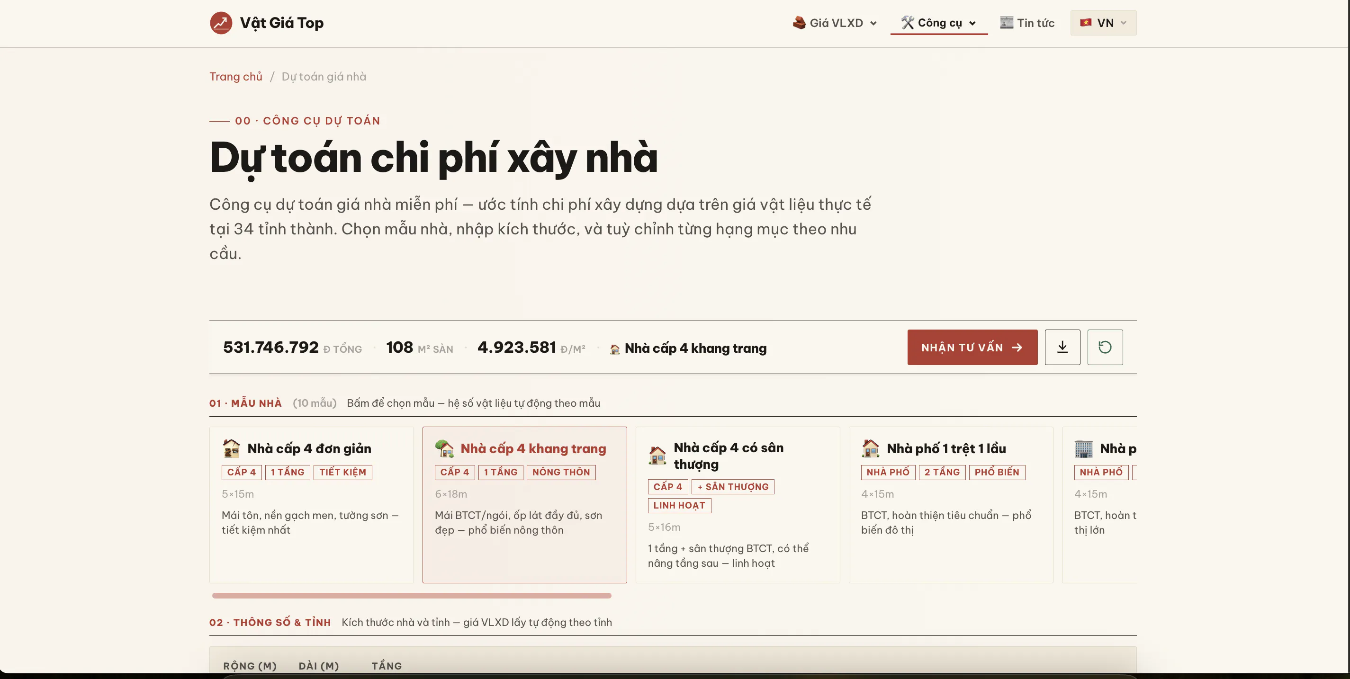Image resolution: width=1350 pixels, height=679 pixels.
Task: Click the Vietnam flag icon
Action: pyautogui.click(x=1086, y=23)
